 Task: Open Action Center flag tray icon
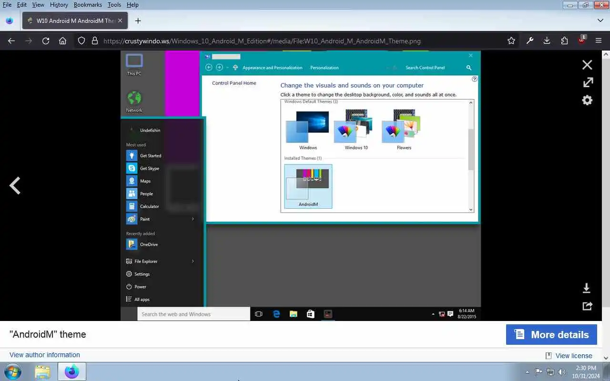[539, 372]
